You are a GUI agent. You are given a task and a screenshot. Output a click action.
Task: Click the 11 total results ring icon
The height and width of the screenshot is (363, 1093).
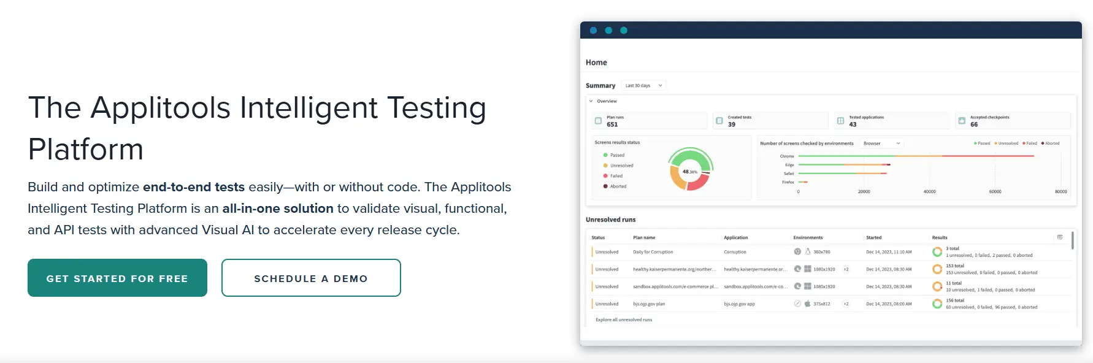click(x=937, y=286)
